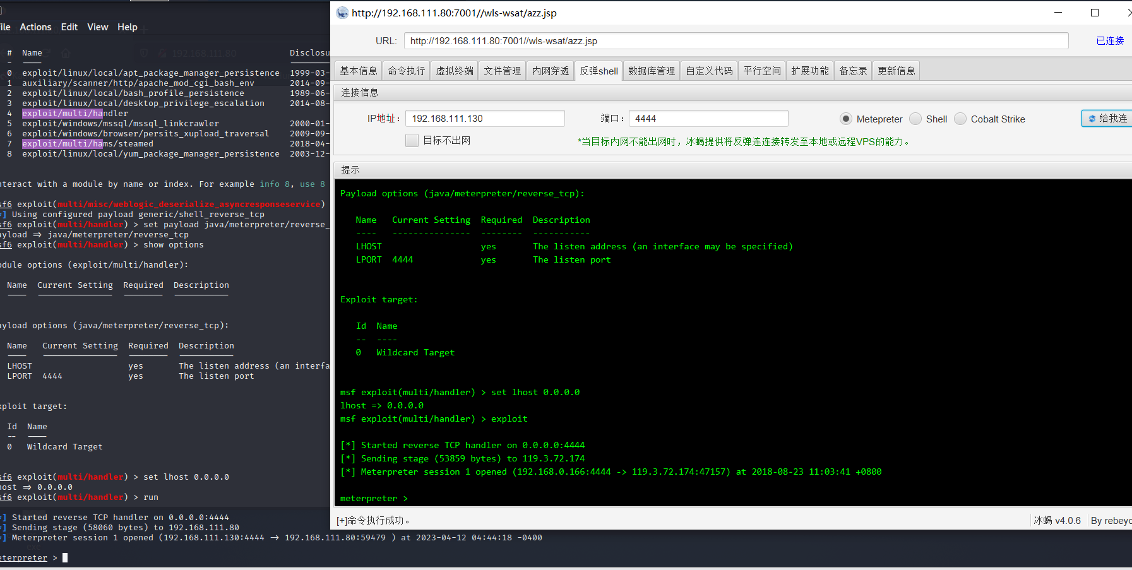Click LPORT 4444 row in Behinder console
The image size is (1132, 570).
(484, 260)
